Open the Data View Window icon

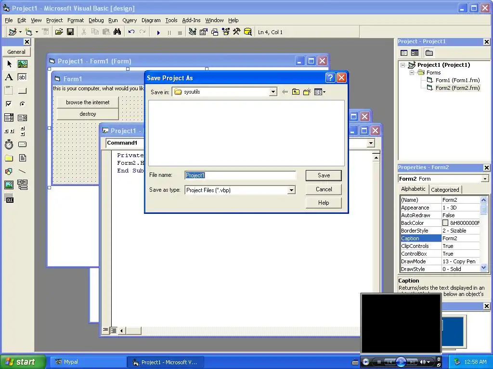(248, 32)
